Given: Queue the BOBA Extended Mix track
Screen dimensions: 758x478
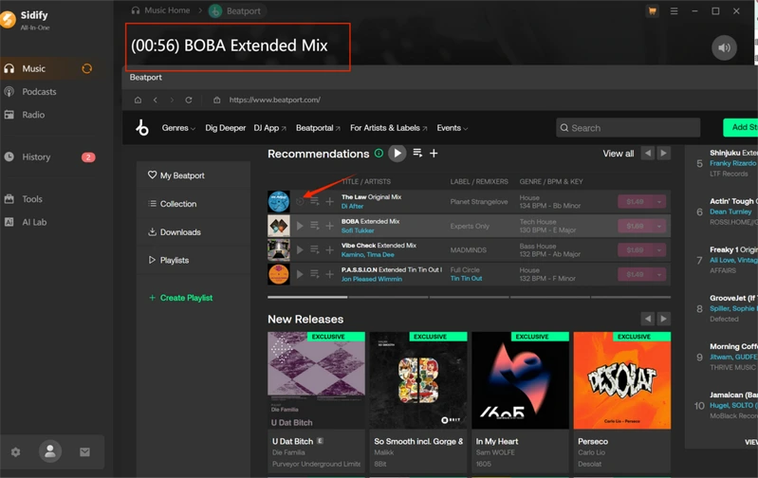Looking at the screenshot, I should point(315,226).
